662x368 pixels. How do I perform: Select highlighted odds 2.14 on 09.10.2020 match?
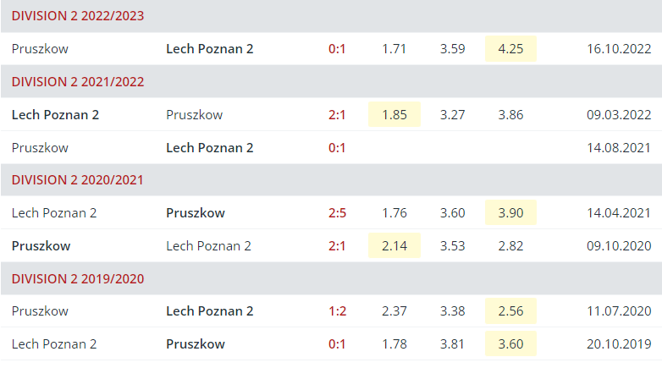(394, 245)
